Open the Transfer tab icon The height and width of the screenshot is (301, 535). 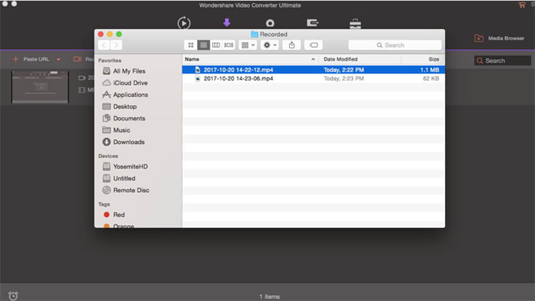(x=313, y=23)
